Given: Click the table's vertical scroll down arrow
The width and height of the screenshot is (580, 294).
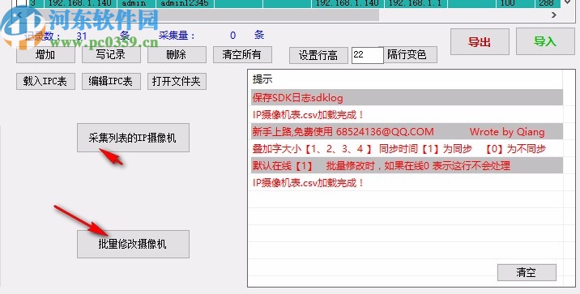Looking at the screenshot, I should click(568, 3).
